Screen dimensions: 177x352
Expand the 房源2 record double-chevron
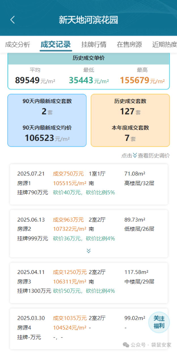point(89,251)
